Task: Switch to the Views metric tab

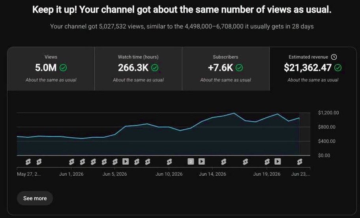Action: click(x=51, y=68)
